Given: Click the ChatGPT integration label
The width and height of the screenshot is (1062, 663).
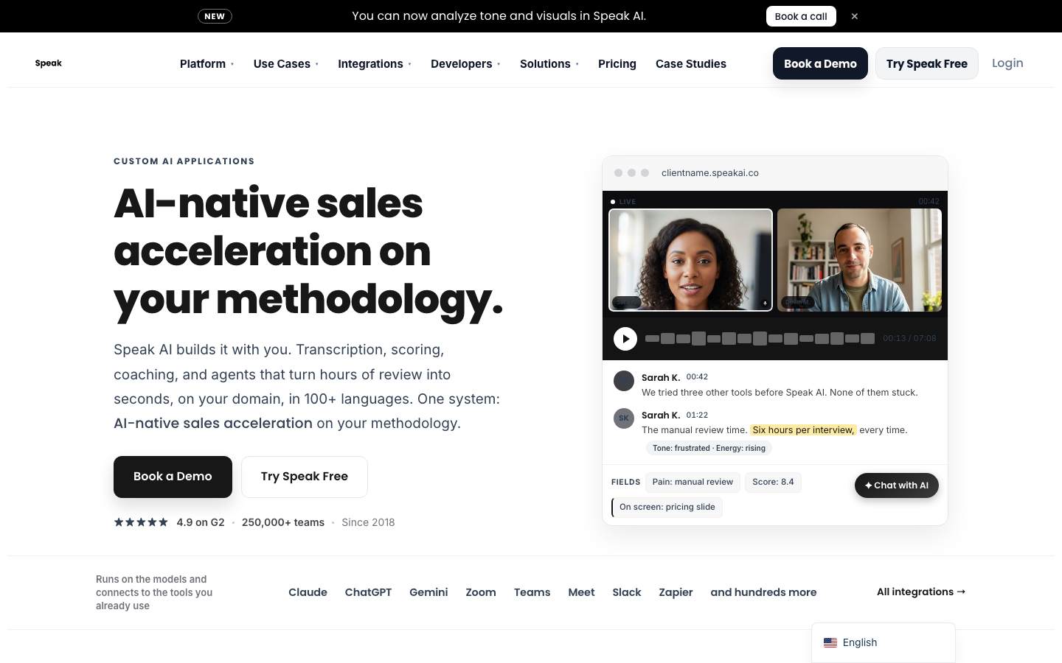Looking at the screenshot, I should [368, 592].
